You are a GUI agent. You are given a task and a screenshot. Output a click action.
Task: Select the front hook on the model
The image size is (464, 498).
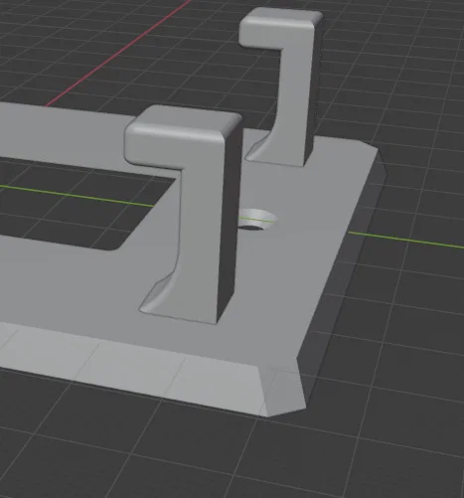click(x=202, y=212)
